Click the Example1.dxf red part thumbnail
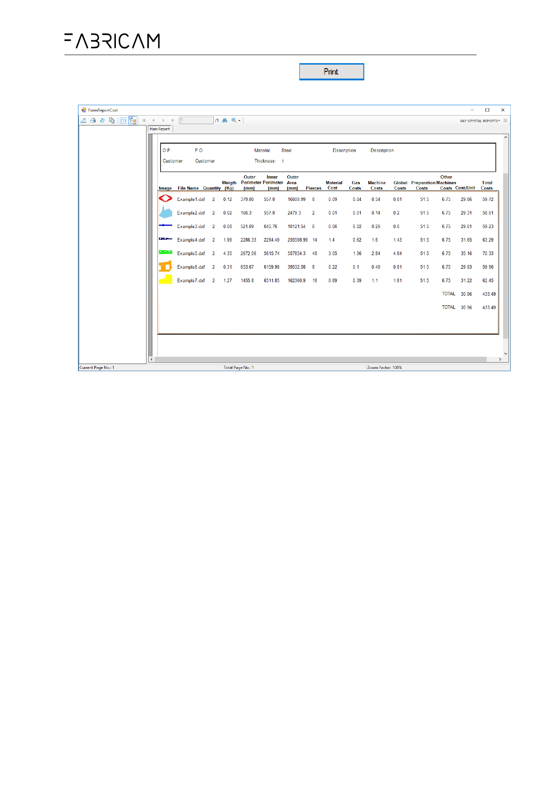The image size is (559, 792). coord(165,199)
